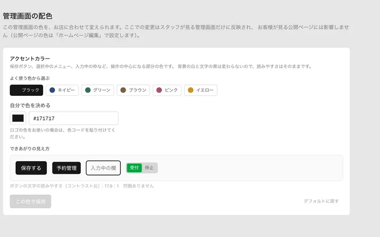380x237 pixels.
Task: Focus the 入力中の欄 preview field
Action: pyautogui.click(x=103, y=168)
